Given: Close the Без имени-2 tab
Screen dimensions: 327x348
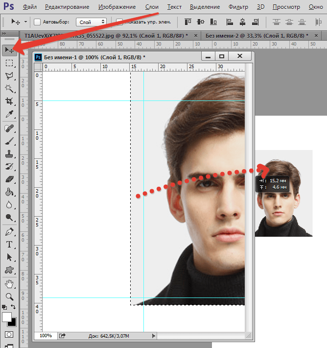Looking at the screenshot, I should (x=316, y=35).
